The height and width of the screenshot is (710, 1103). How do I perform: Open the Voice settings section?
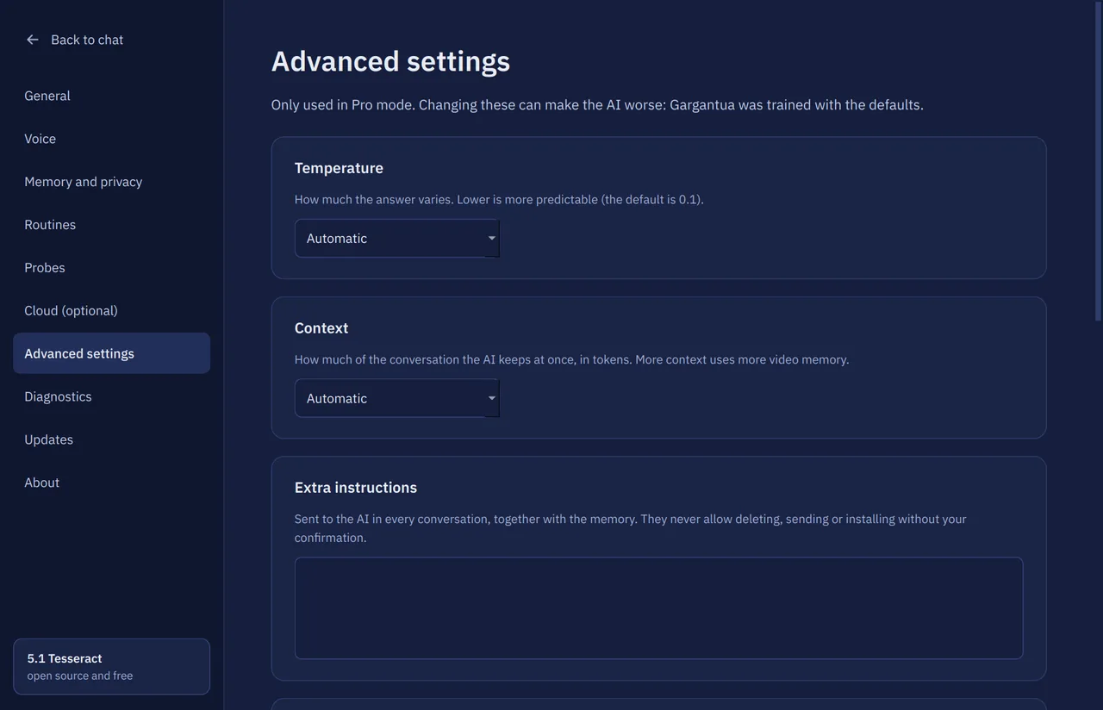point(111,139)
